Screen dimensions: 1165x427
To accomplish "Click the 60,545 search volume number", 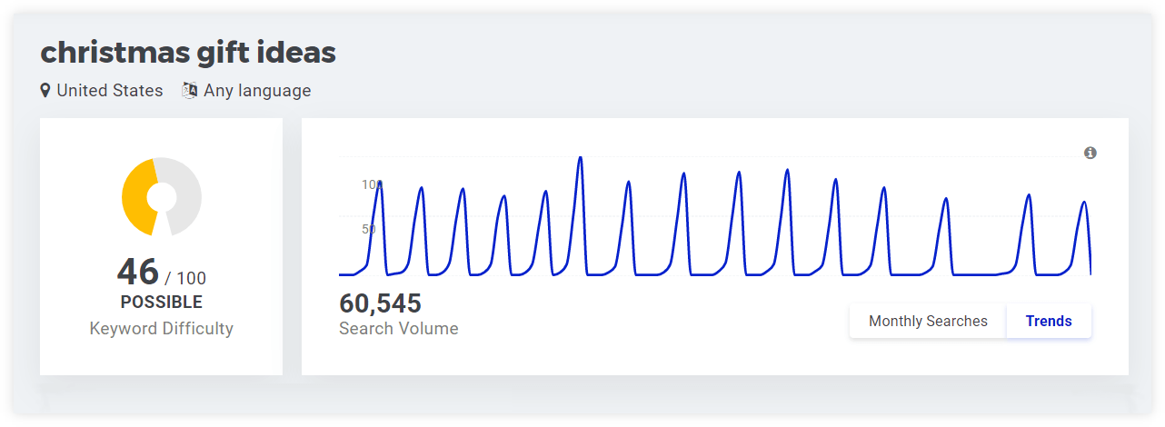I will coord(380,303).
